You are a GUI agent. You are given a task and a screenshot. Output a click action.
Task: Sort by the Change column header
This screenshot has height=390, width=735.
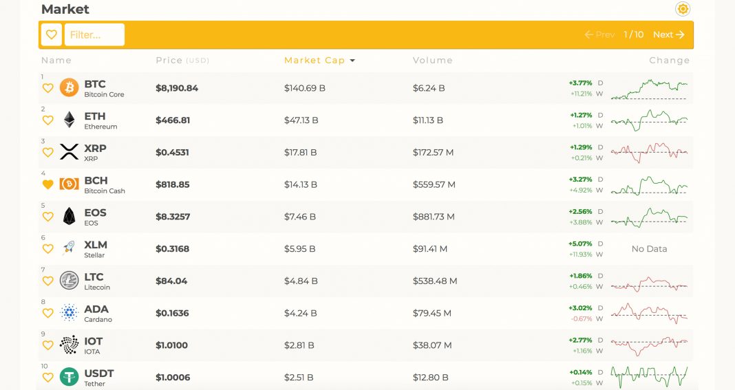click(x=670, y=61)
